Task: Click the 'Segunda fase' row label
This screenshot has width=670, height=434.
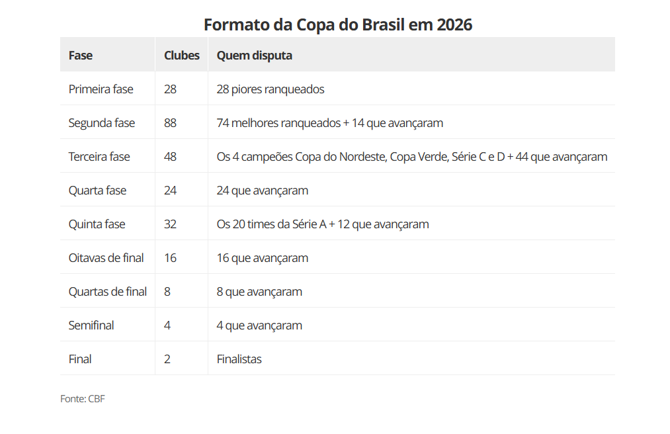Action: click(101, 123)
